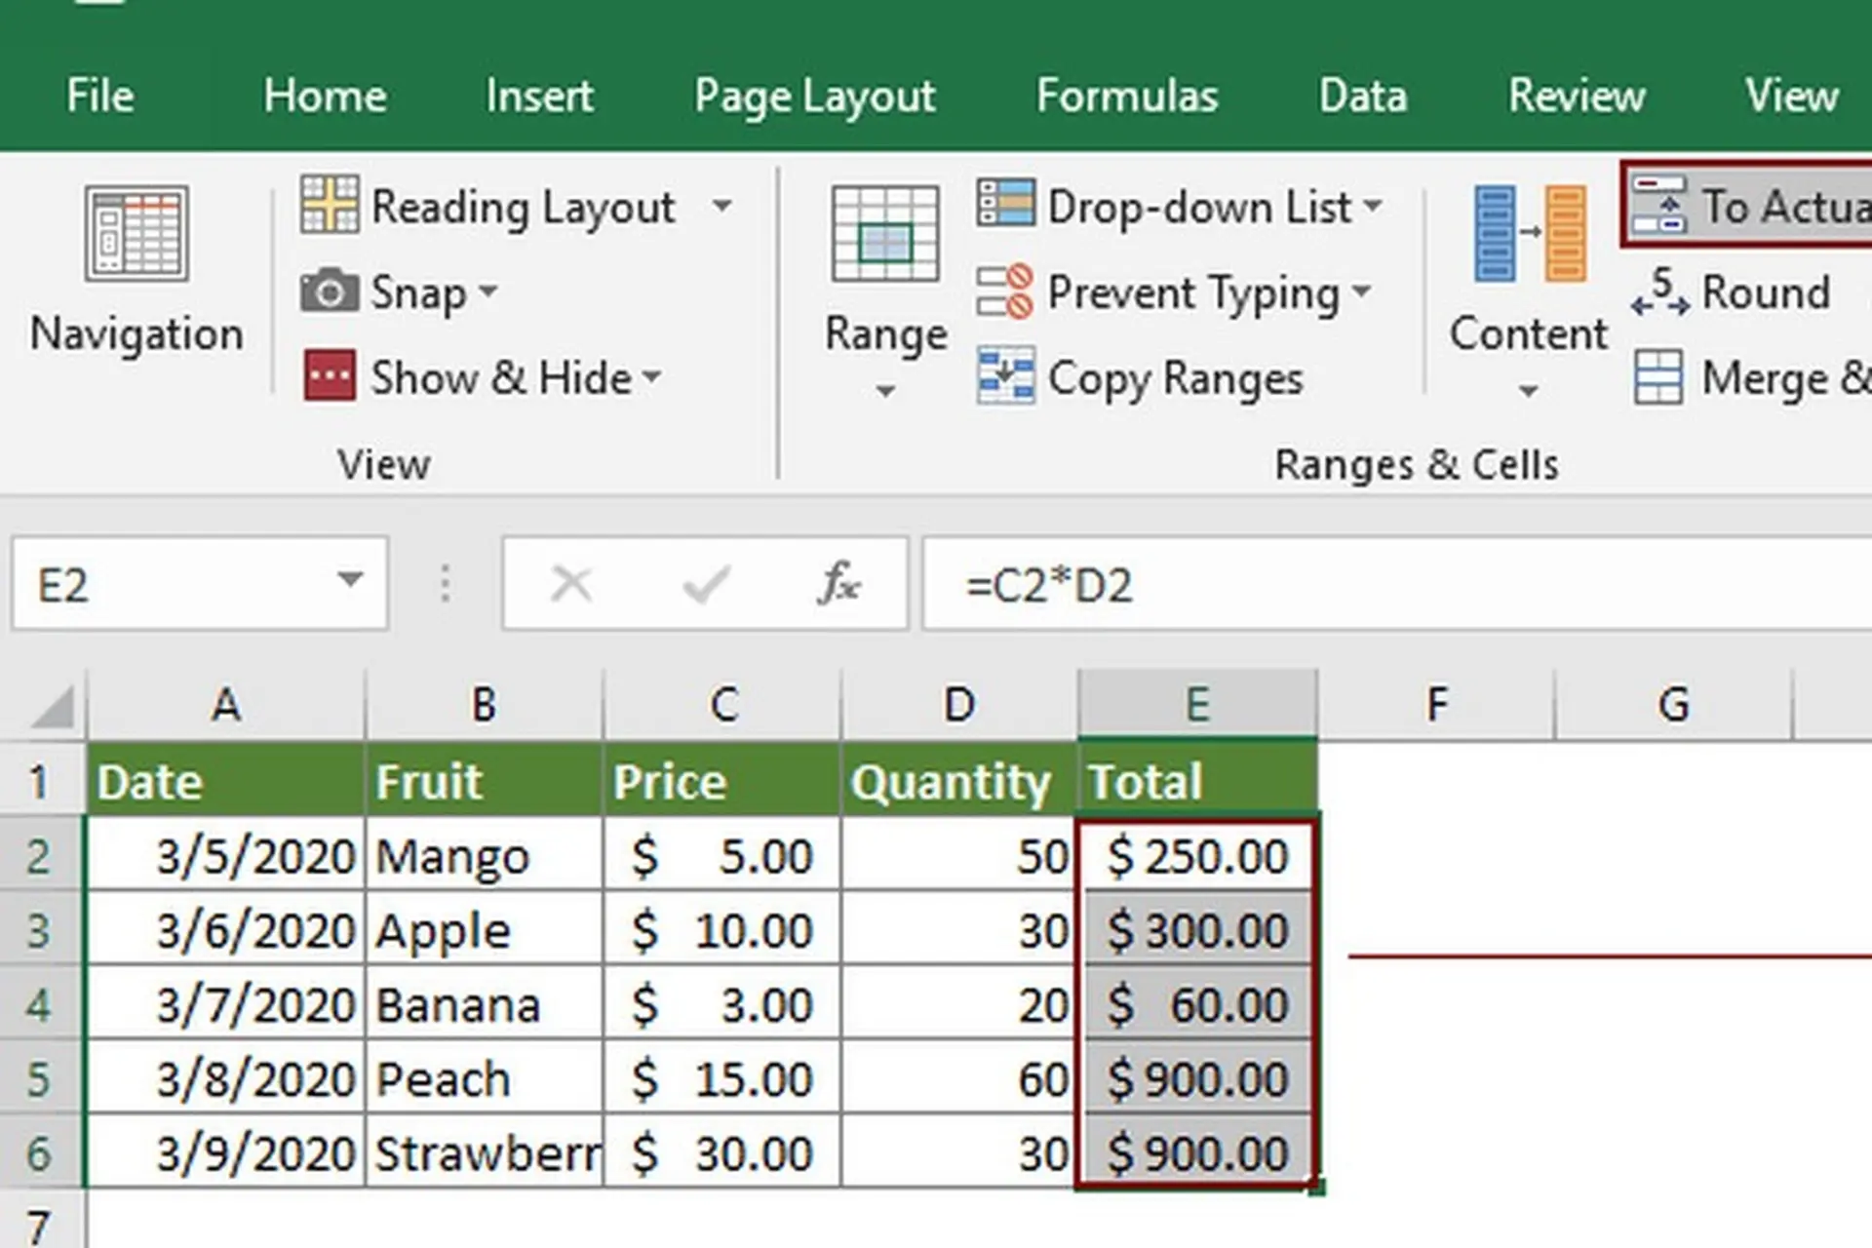Viewport: 1872px width, 1248px height.
Task: Select row 6 header
Action: pos(41,1152)
